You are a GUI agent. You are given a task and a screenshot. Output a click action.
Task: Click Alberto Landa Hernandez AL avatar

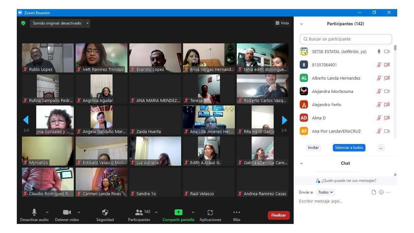[x=304, y=78]
